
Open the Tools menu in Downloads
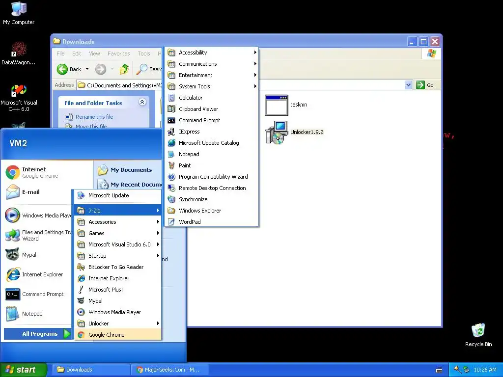(144, 54)
